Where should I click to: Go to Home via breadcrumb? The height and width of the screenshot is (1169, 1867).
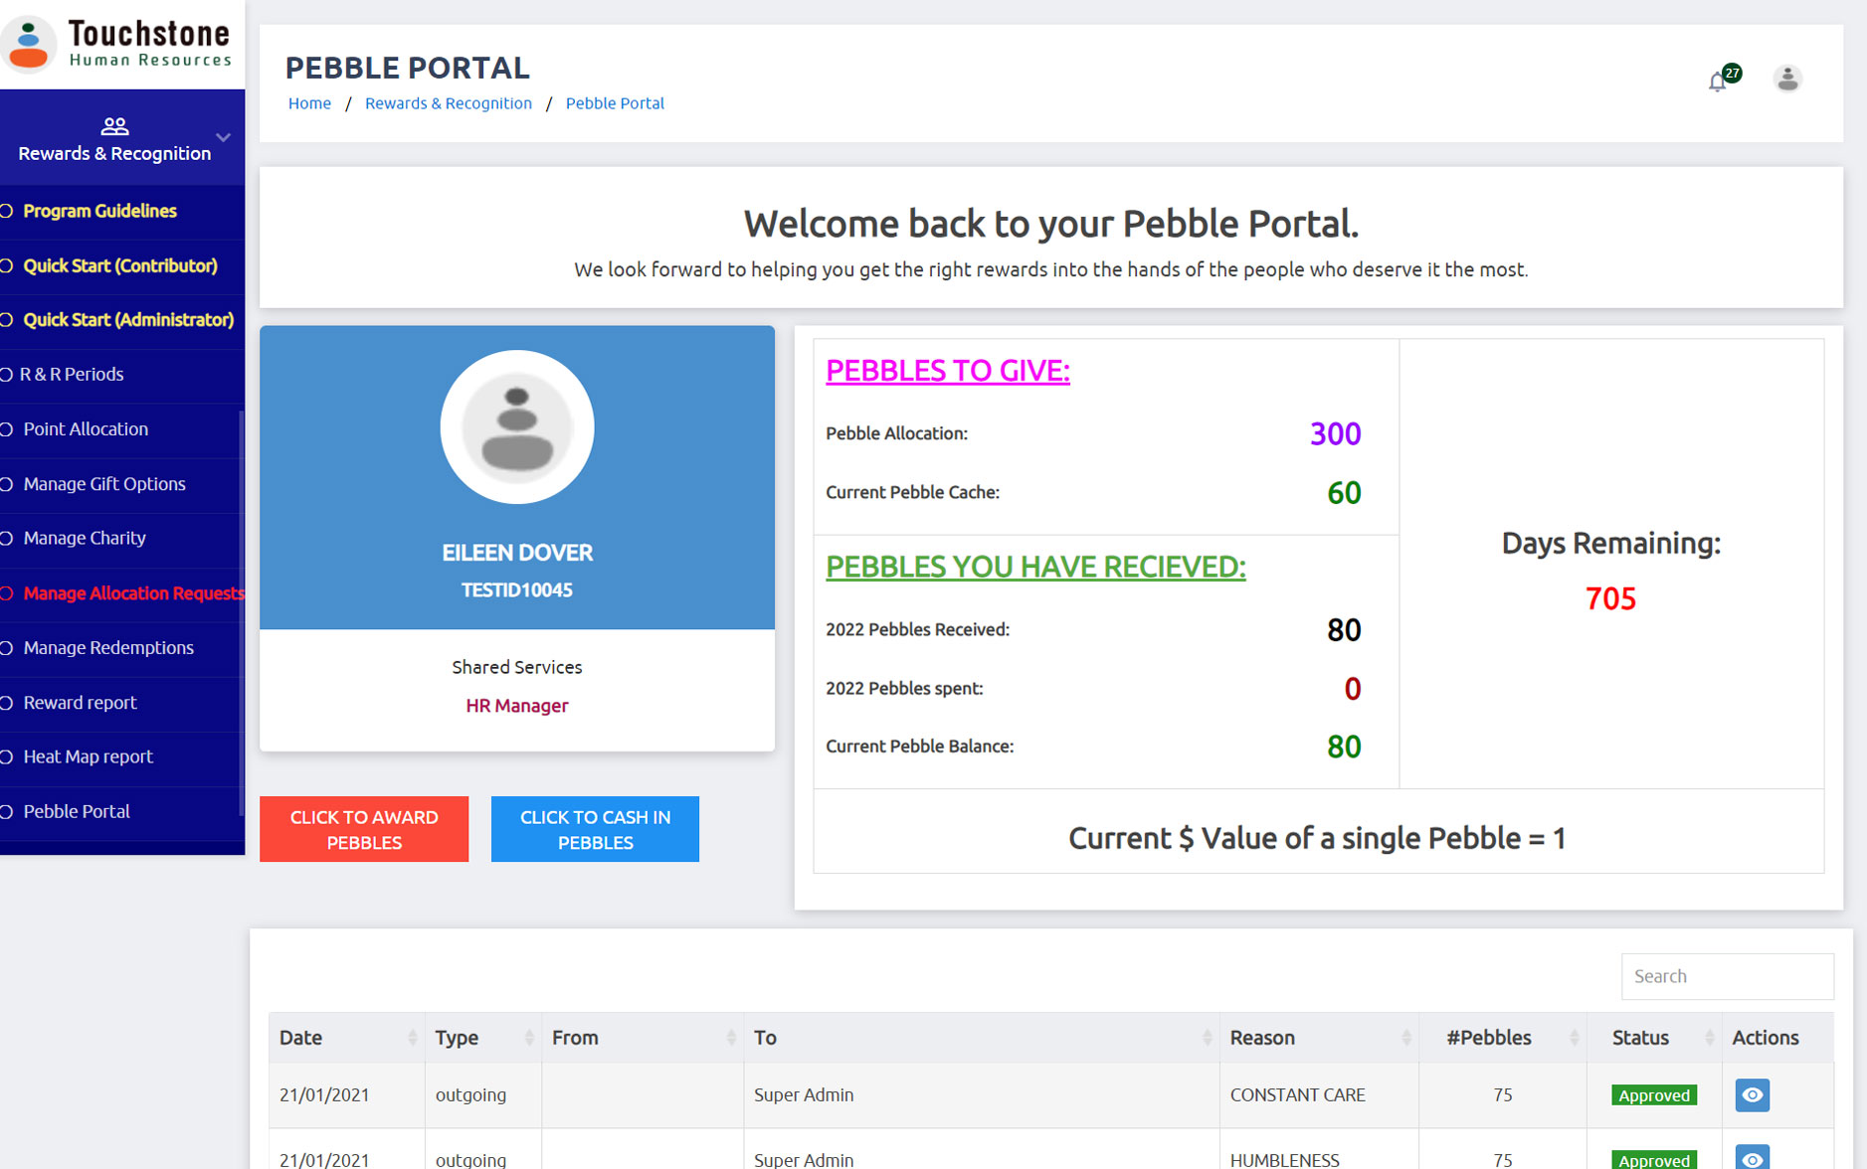click(x=309, y=103)
